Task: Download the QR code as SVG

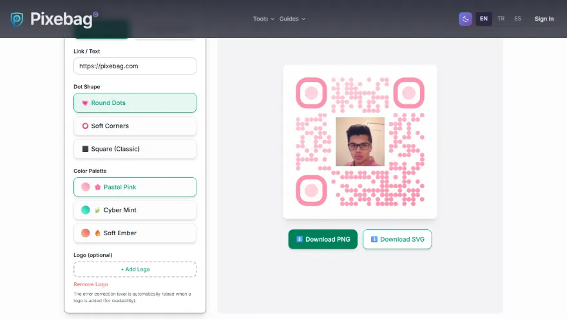Action: pyautogui.click(x=397, y=239)
